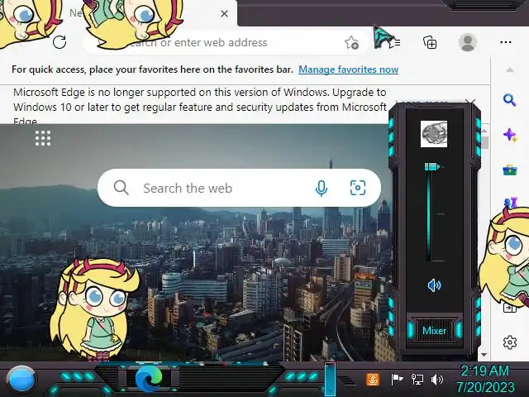The height and width of the screenshot is (397, 529).
Task: Click page scrollbar down arrow
Action: [x=484, y=355]
